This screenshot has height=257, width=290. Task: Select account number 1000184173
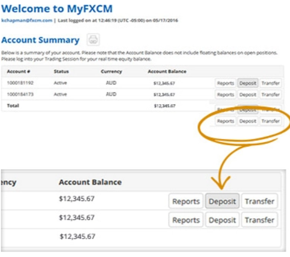coord(20,94)
